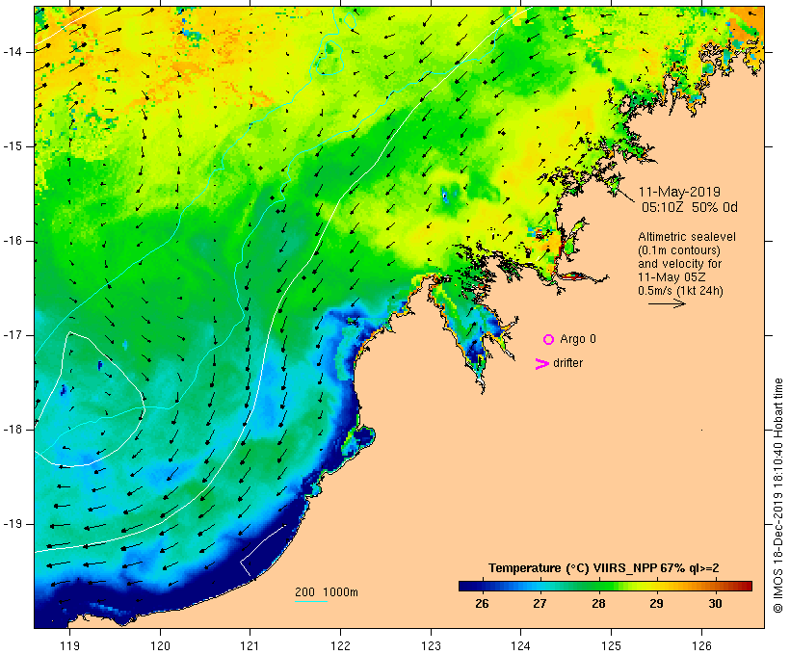Click longitude label 125
This screenshot has width=790, height=655.
click(x=611, y=645)
